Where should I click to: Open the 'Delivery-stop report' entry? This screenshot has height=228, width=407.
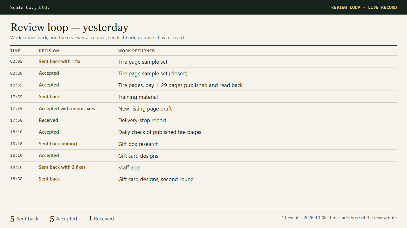tap(142, 120)
